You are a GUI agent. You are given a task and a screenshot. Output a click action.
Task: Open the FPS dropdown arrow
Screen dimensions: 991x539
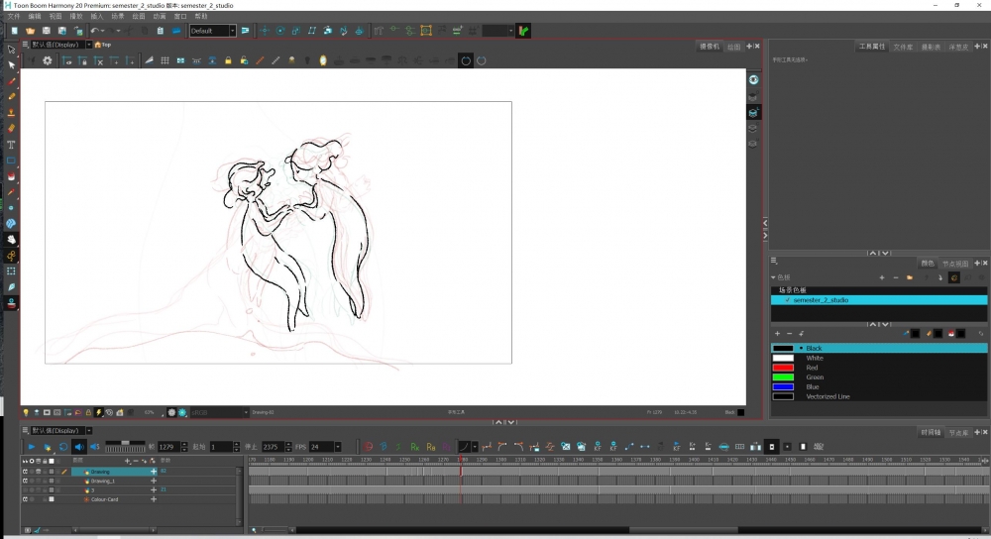[338, 447]
